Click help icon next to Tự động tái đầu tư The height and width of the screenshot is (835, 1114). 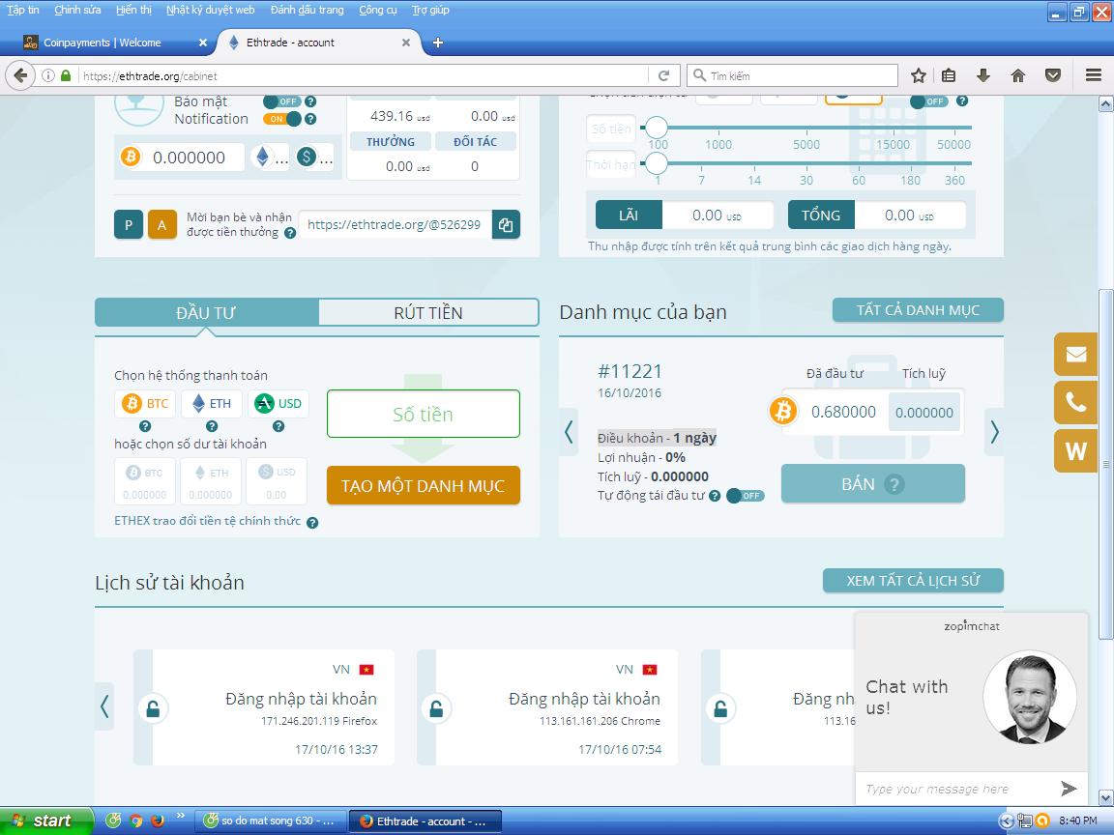click(x=715, y=497)
